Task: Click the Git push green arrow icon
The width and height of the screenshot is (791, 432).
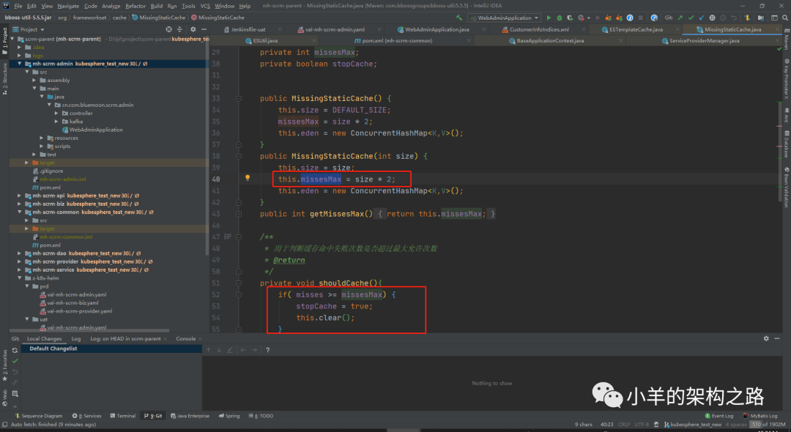Action: [x=680, y=18]
